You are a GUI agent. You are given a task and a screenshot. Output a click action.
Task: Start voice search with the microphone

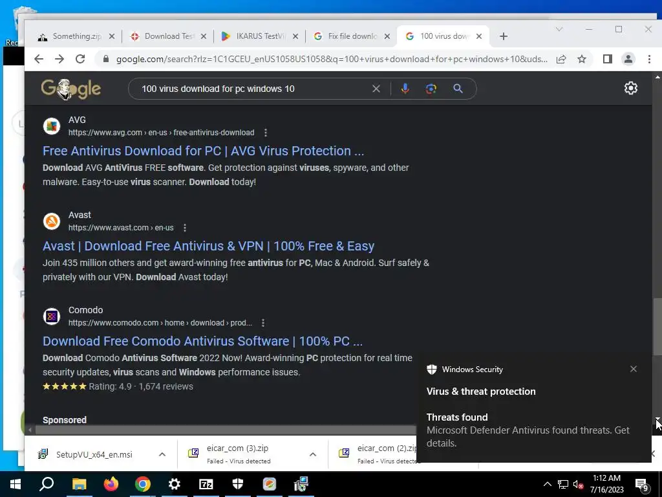click(x=405, y=89)
